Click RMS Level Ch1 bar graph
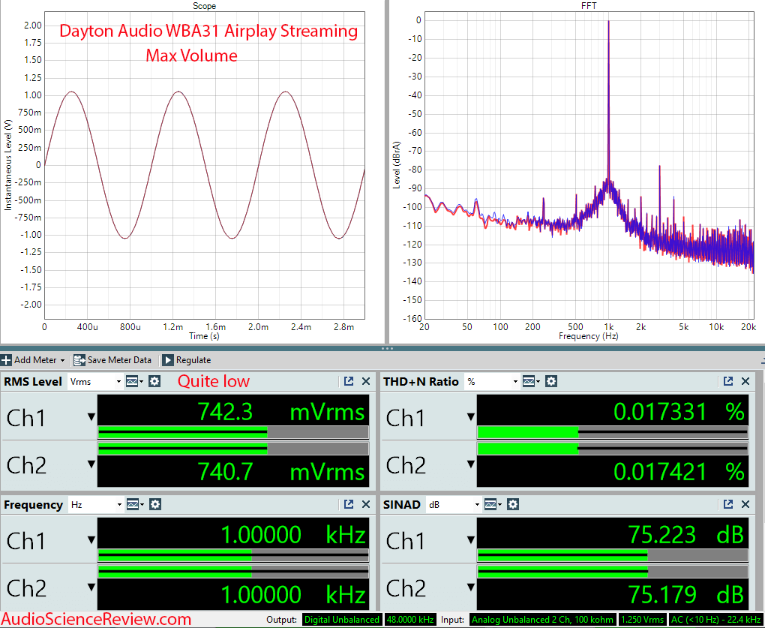Image resolution: width=765 pixels, height=628 pixels. coord(233,432)
